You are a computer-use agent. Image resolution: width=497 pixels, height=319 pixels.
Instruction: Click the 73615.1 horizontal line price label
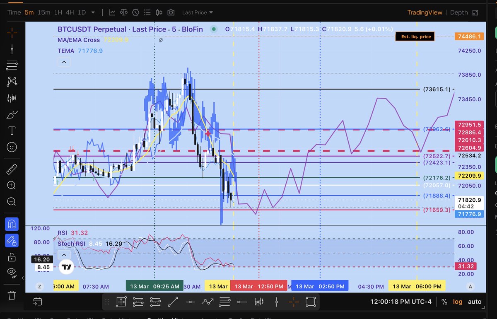pyautogui.click(x=437, y=89)
